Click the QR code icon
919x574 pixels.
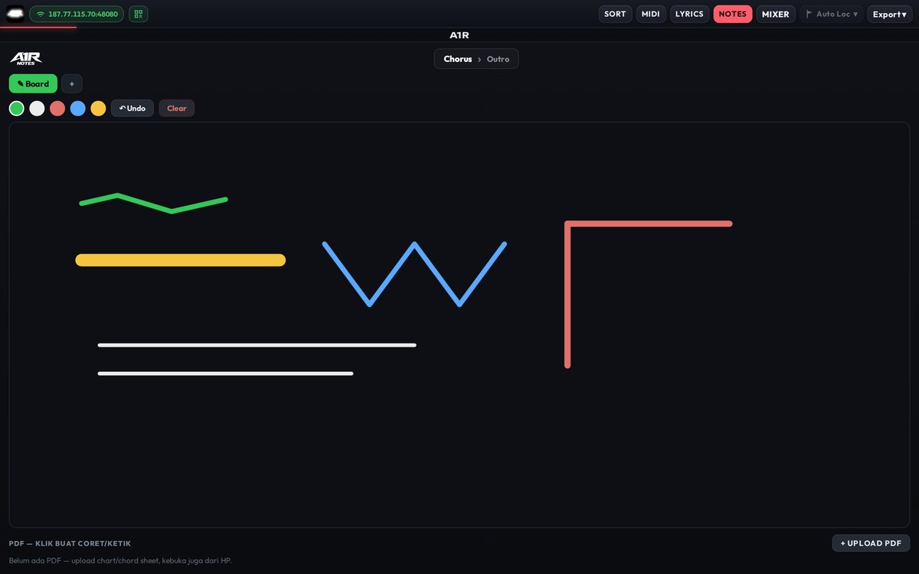(x=139, y=14)
